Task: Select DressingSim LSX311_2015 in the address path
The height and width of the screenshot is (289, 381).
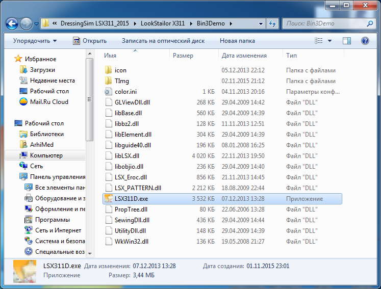Action: point(95,23)
